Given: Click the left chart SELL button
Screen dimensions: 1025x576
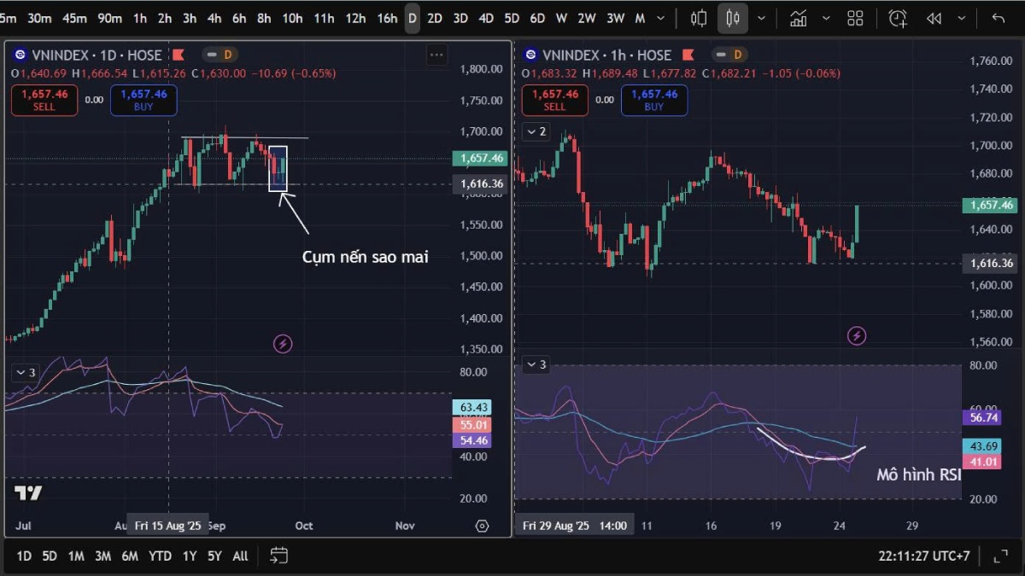Looking at the screenshot, I should coord(44,100).
